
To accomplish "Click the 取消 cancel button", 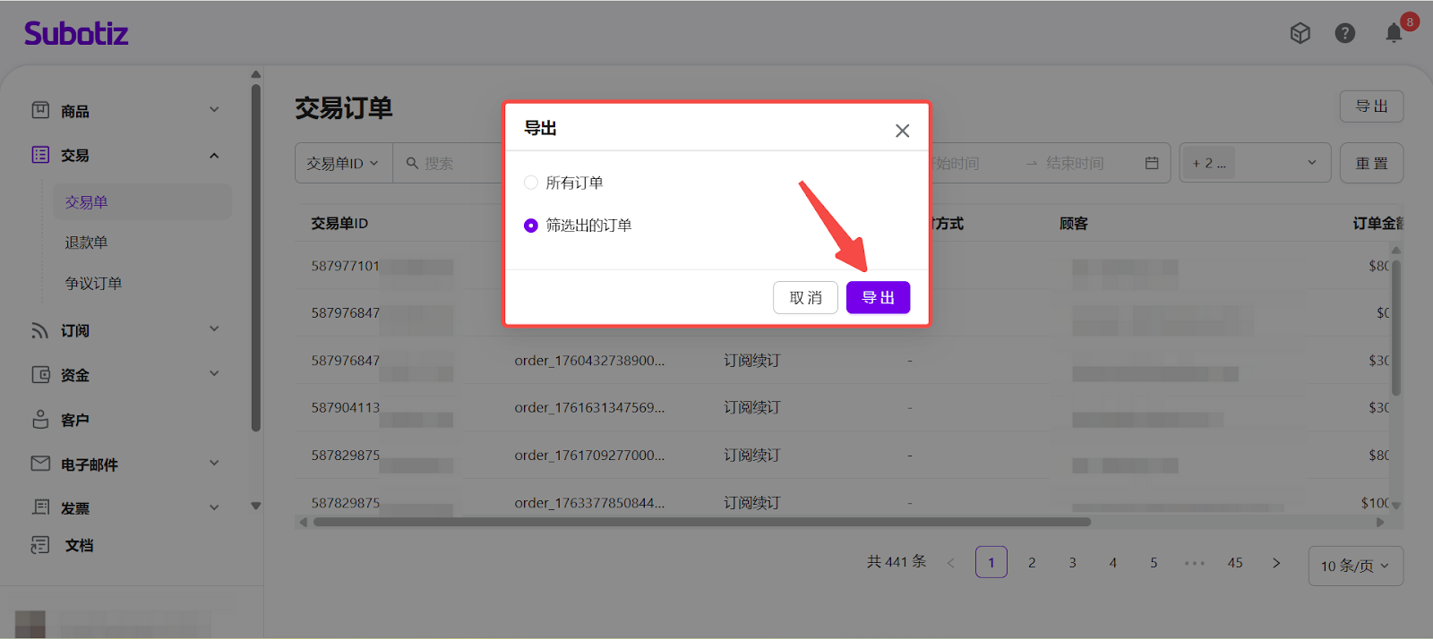I will pyautogui.click(x=805, y=298).
